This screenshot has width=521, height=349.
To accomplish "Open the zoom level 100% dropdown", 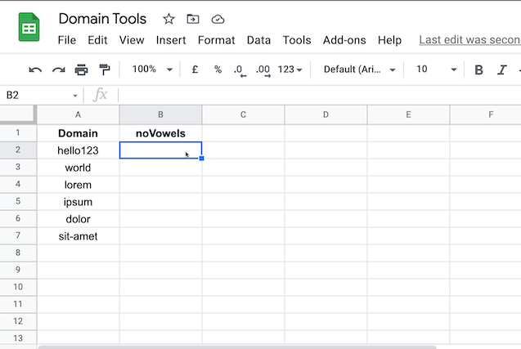I will 152,69.
